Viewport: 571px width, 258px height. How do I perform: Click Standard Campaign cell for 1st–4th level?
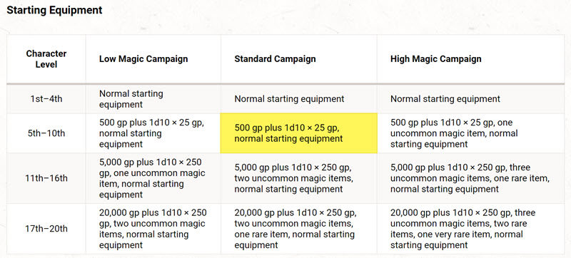tap(299, 99)
